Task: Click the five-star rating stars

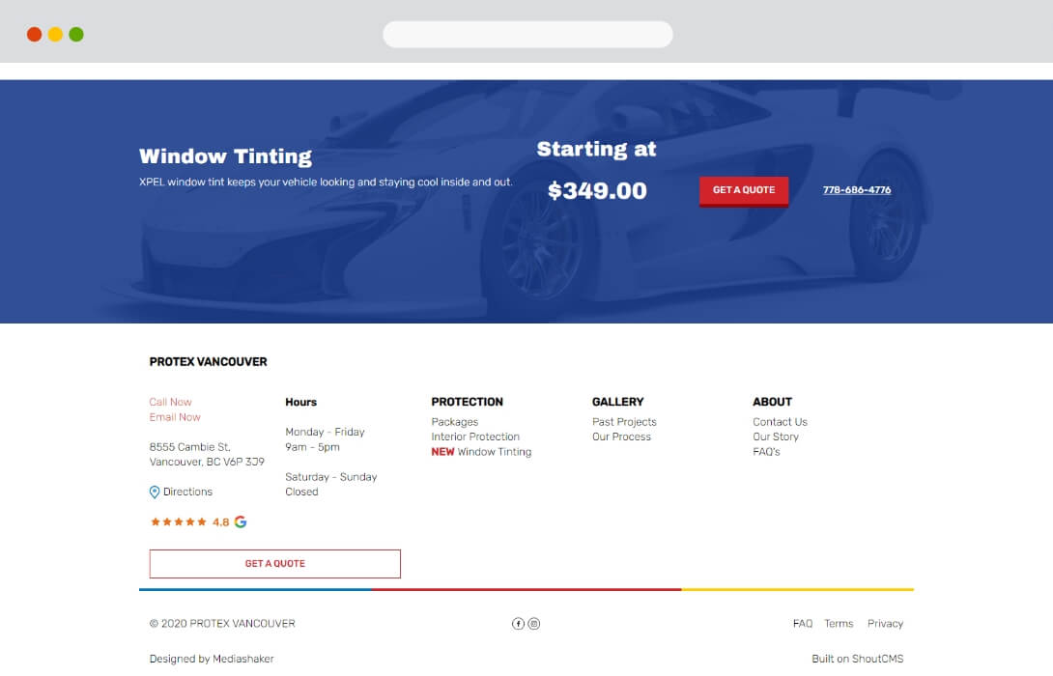Action: point(179,521)
